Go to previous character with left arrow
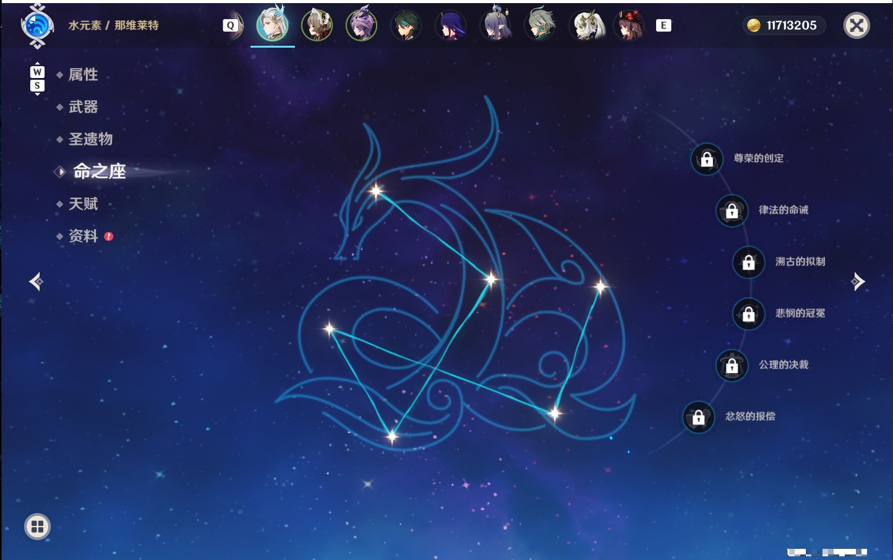Viewport: 893px width, 560px height. pyautogui.click(x=36, y=282)
